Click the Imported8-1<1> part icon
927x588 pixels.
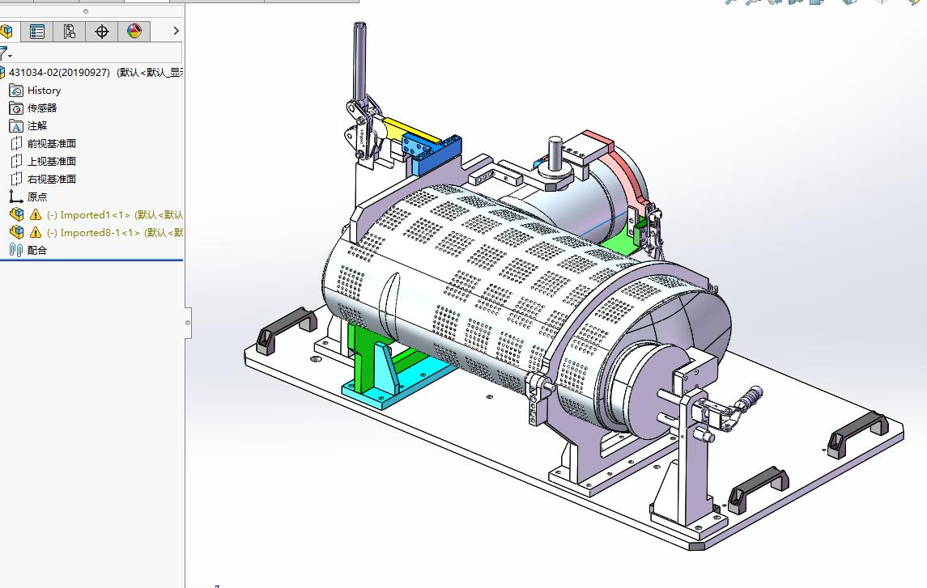click(16, 232)
